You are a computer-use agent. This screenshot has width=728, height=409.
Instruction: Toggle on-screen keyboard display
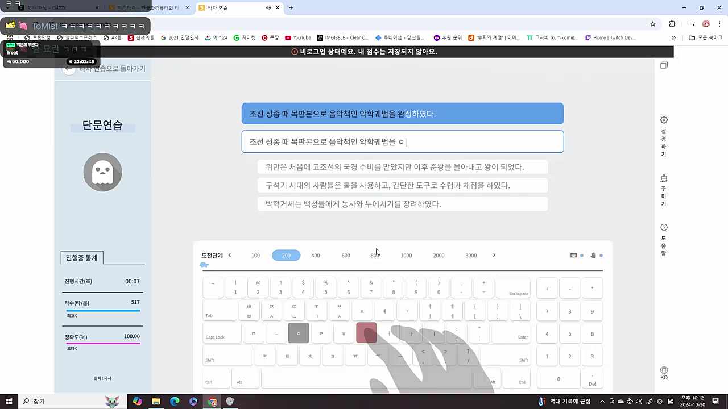coord(574,256)
